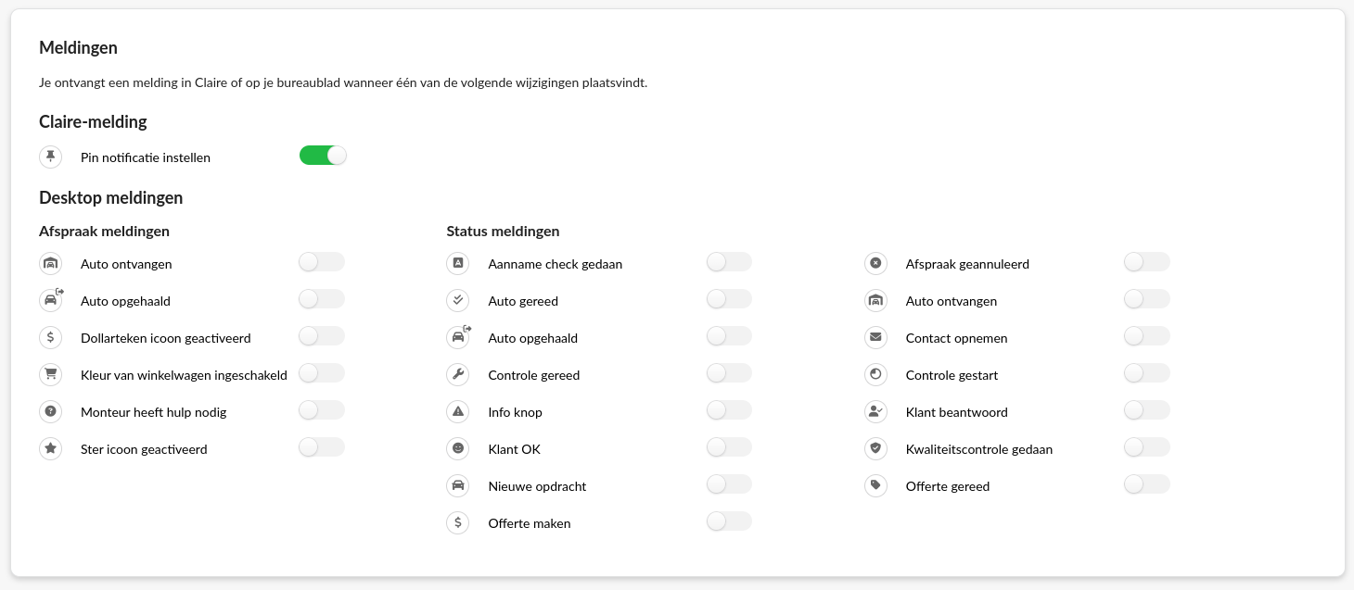Image resolution: width=1354 pixels, height=590 pixels.
Task: Click the smiley icon beside Klant OK
Action: tap(457, 448)
